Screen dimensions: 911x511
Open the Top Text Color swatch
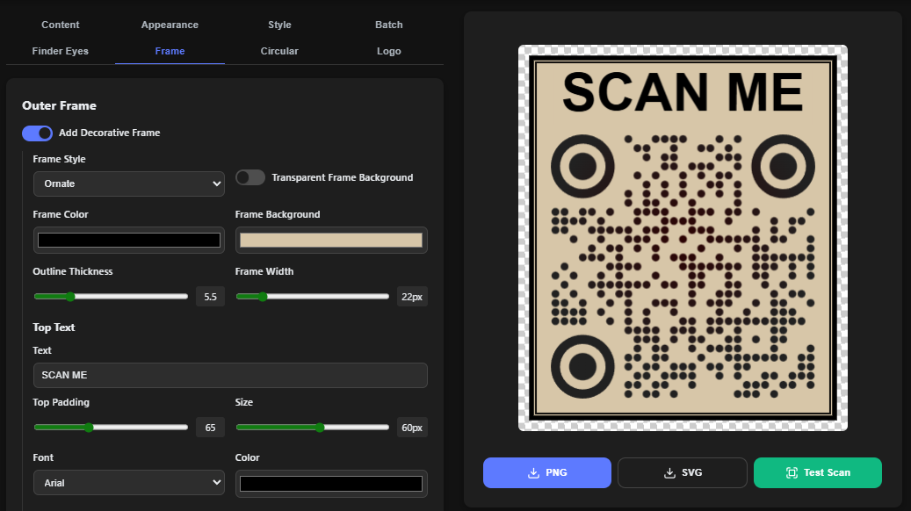[x=331, y=484]
